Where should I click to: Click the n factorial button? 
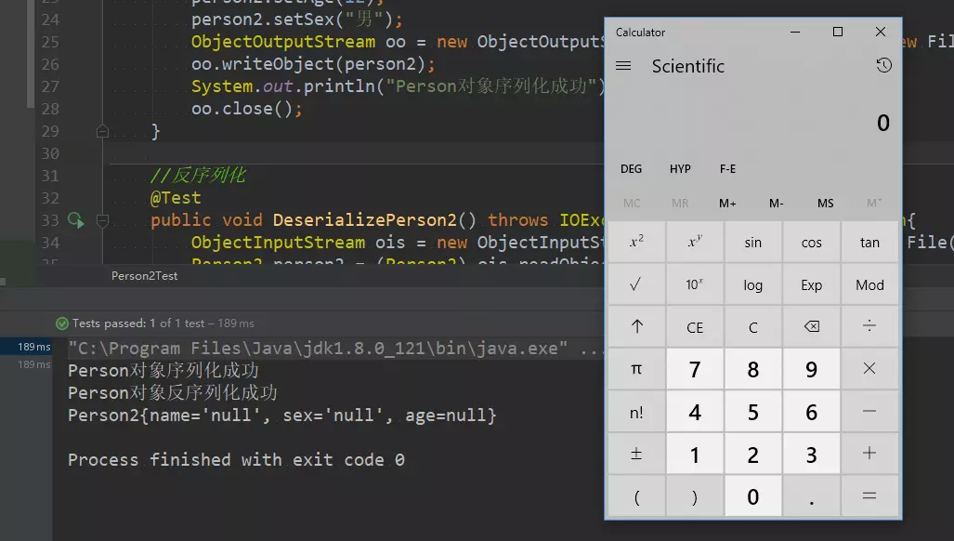(636, 412)
